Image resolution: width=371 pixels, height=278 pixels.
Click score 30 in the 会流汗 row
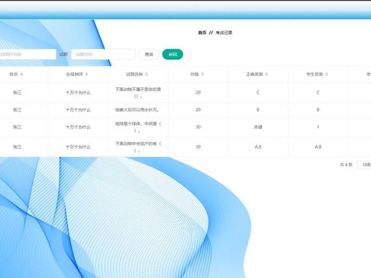[x=198, y=147]
